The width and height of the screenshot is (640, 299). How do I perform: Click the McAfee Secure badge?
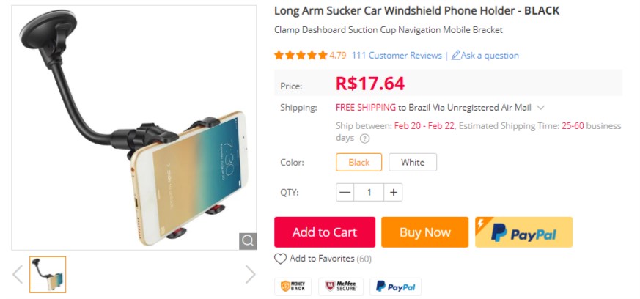coord(340,287)
